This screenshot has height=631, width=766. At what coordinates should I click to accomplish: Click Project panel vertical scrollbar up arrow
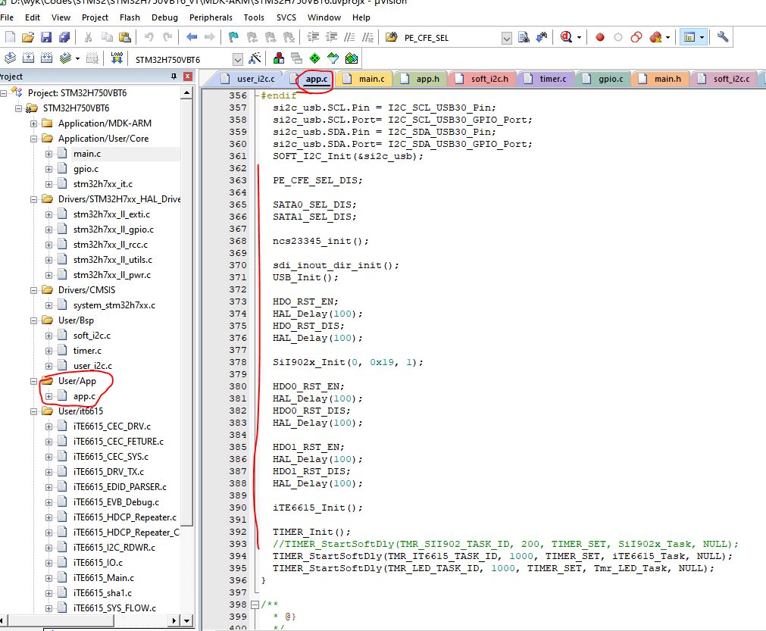[186, 92]
